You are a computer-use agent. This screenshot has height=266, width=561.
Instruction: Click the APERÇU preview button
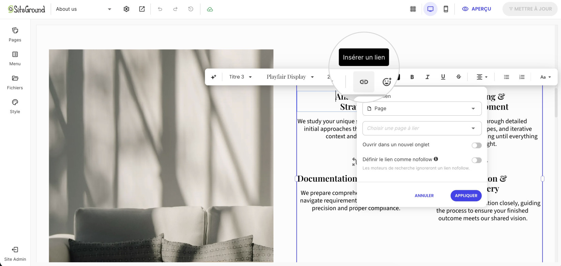coord(476,9)
